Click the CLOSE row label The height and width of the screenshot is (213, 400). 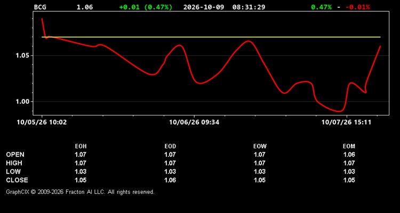[17, 180]
